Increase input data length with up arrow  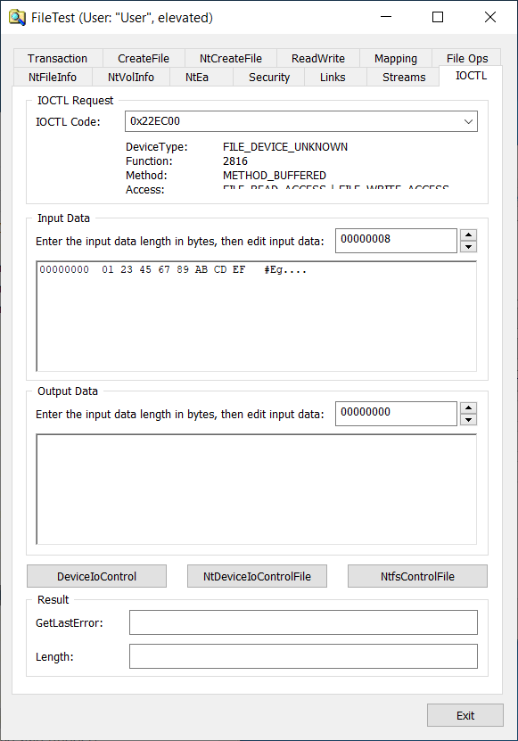pyautogui.click(x=468, y=235)
